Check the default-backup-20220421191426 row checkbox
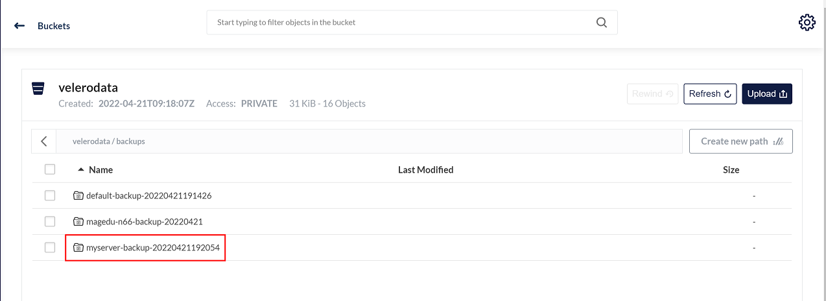 [50, 195]
